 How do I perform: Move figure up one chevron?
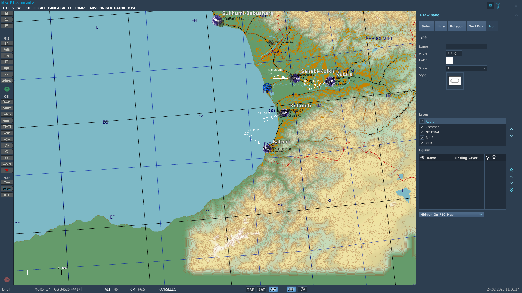[x=511, y=177]
